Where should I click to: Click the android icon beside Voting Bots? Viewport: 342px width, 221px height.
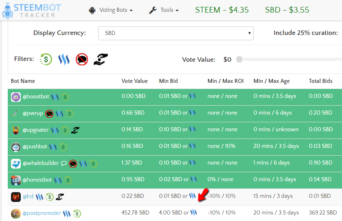92,10
